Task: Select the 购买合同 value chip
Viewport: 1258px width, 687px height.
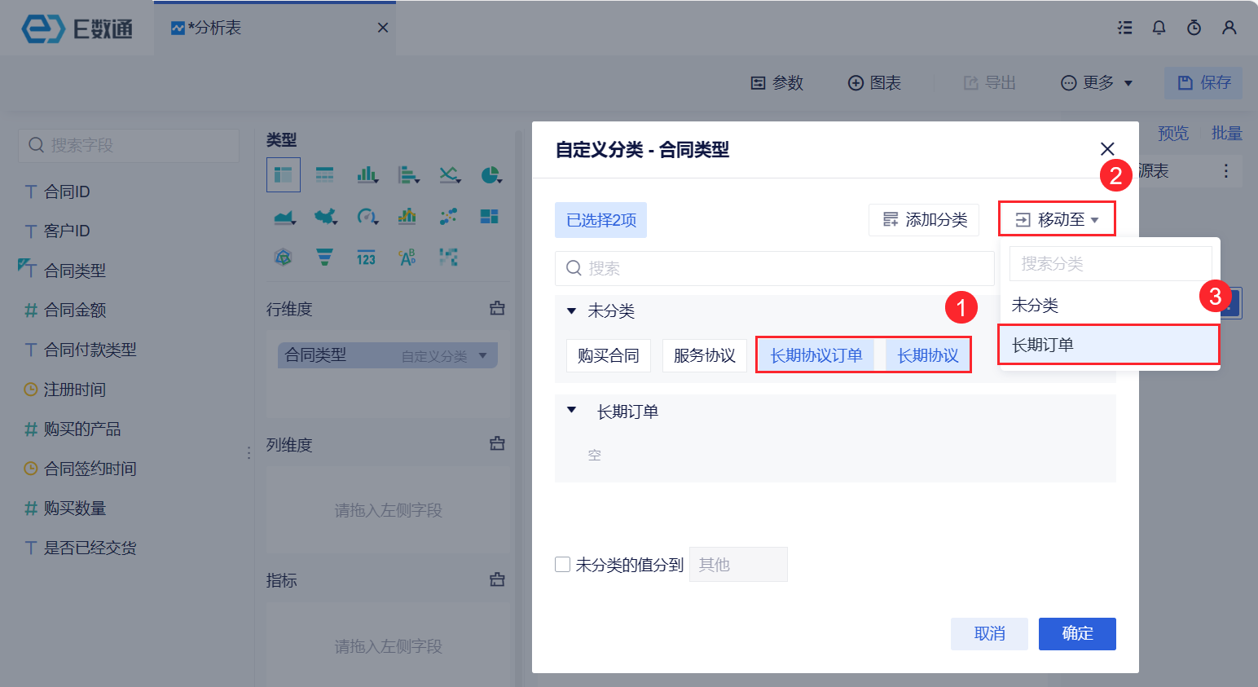Action: (x=609, y=355)
